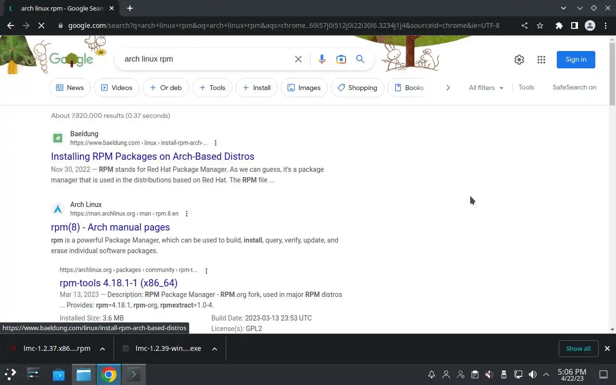This screenshot has height=385, width=616.
Task: Open the file manager from the taskbar
Action: point(84,374)
